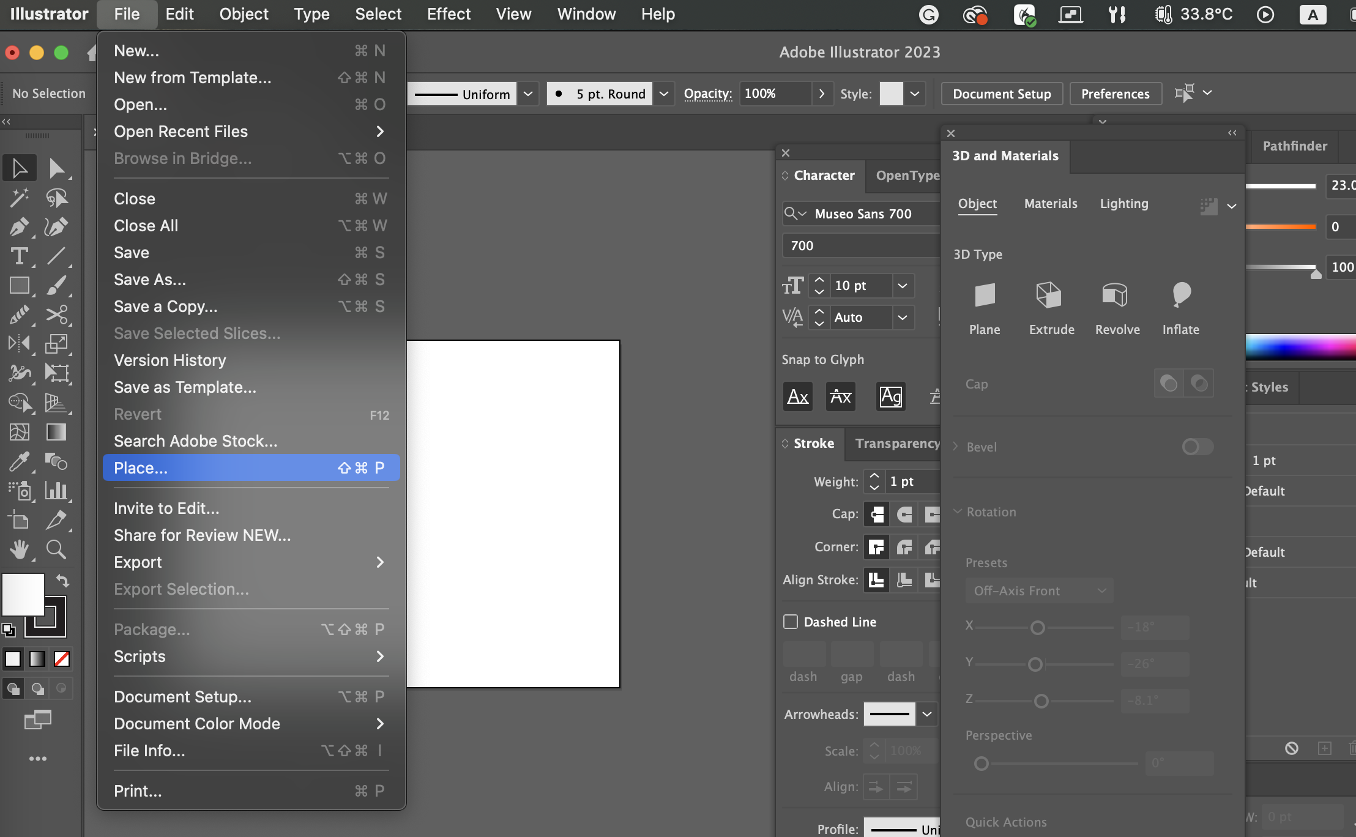Expand the Arrowheads start dropdown
Image resolution: width=1356 pixels, height=837 pixels.
coord(926,714)
